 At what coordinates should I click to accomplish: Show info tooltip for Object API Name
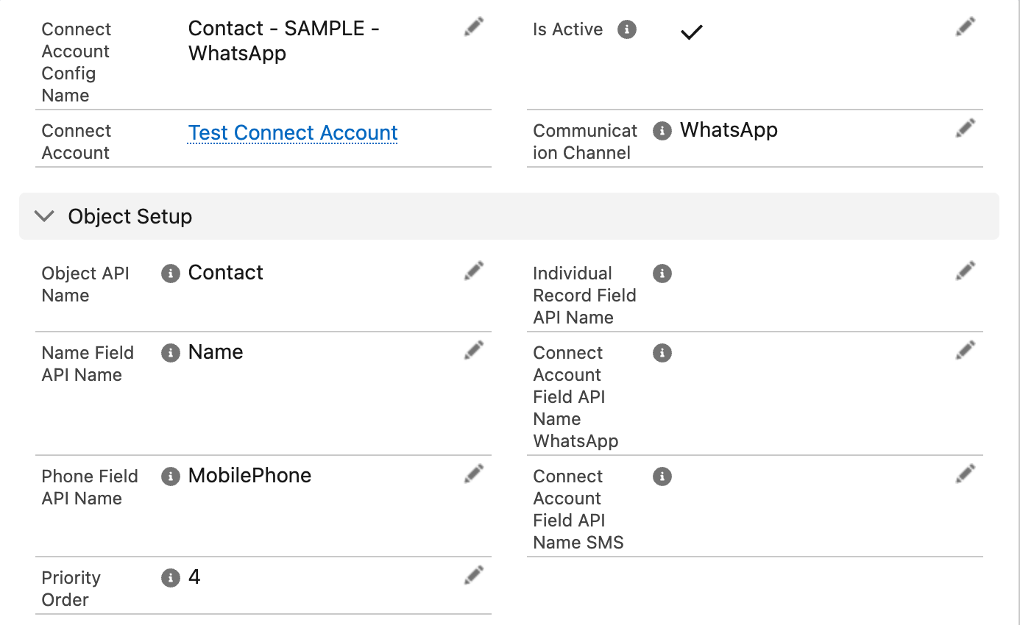[x=171, y=274]
